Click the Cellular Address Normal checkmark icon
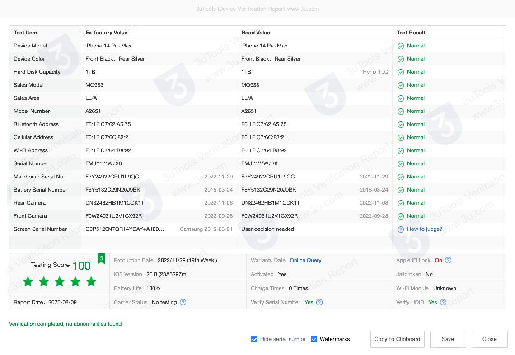 tap(400, 138)
